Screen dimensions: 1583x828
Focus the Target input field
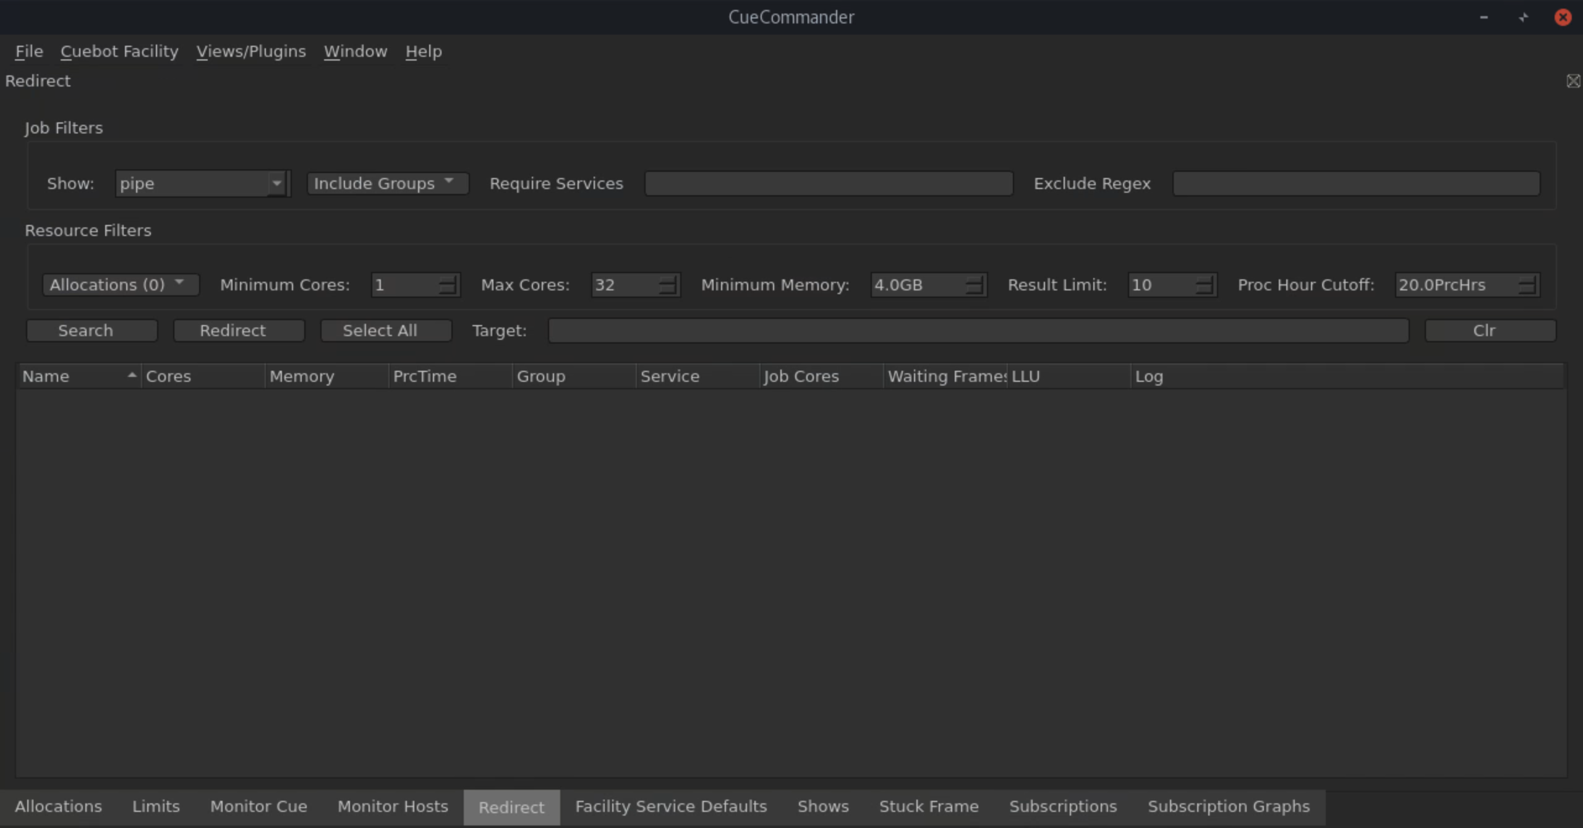[978, 331]
